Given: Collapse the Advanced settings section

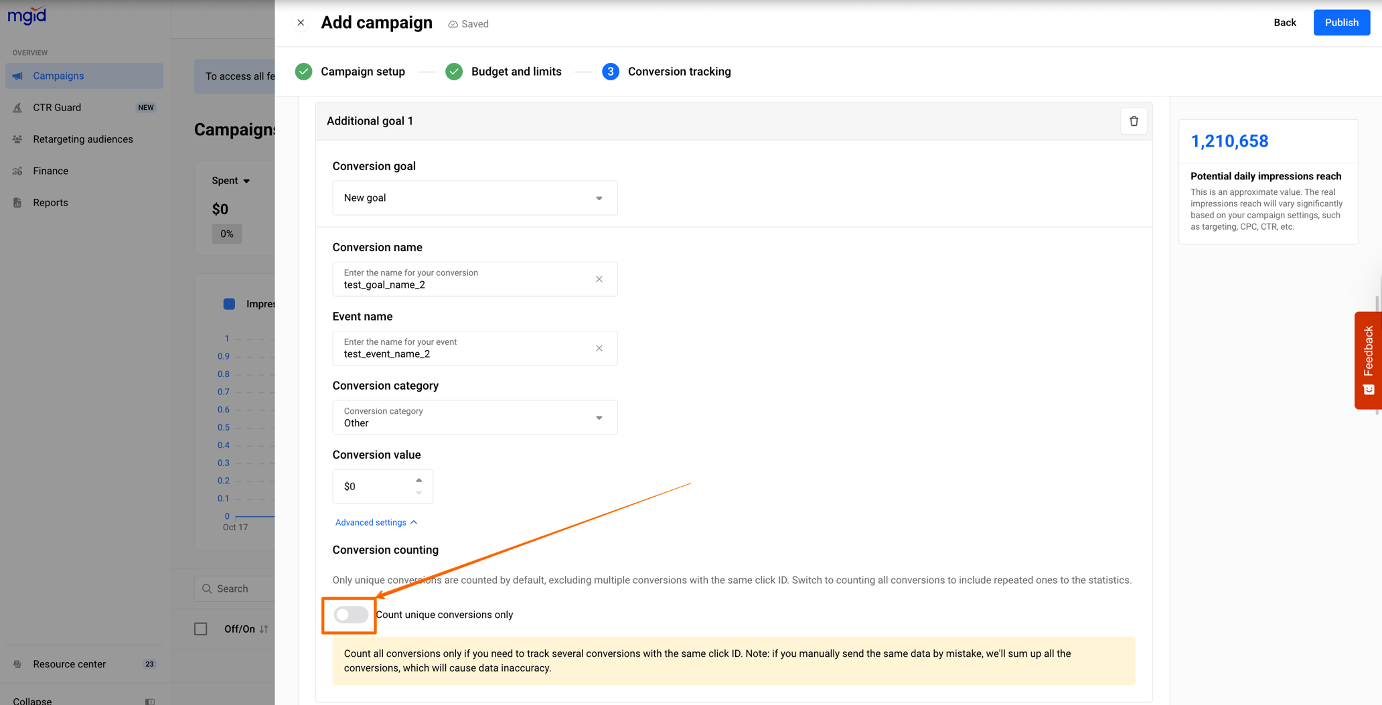Looking at the screenshot, I should click(376, 522).
